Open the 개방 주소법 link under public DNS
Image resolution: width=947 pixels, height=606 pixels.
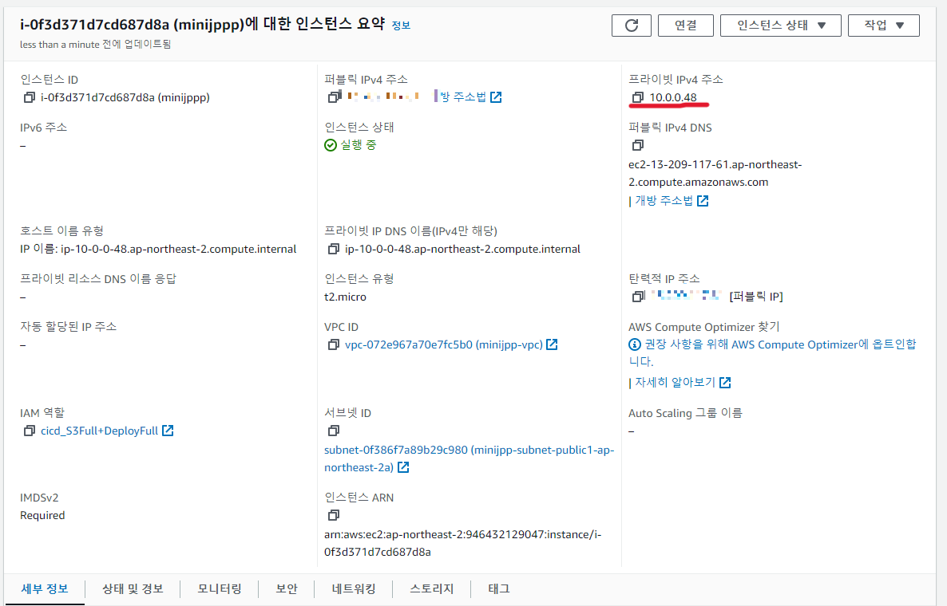coord(672,201)
